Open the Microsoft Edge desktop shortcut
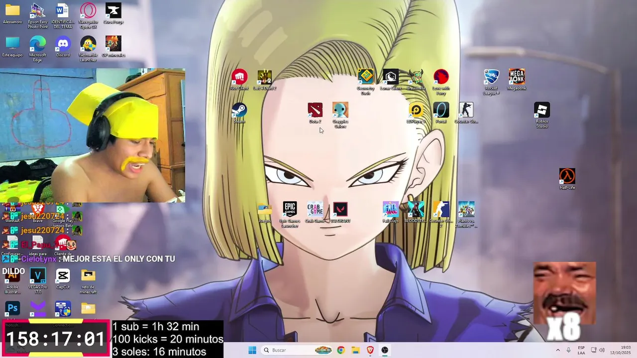The height and width of the screenshot is (358, 637). click(38, 49)
